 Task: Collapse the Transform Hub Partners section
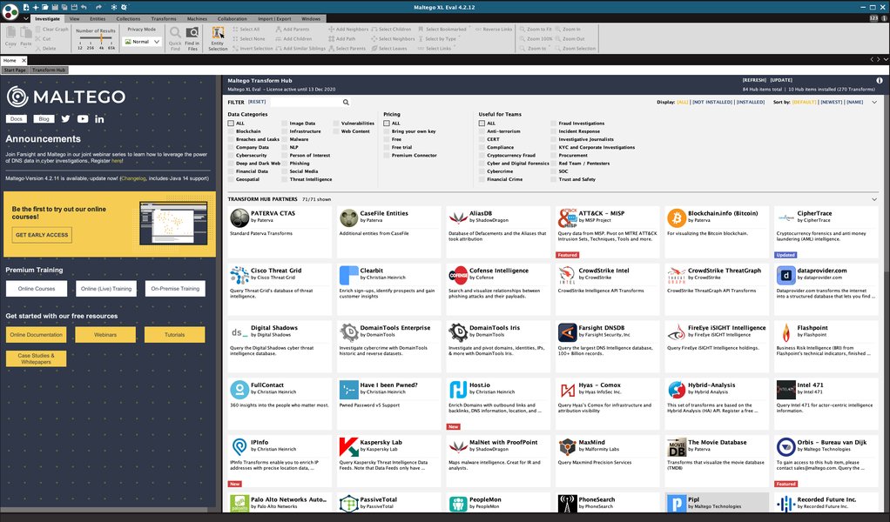pyautogui.click(x=874, y=199)
